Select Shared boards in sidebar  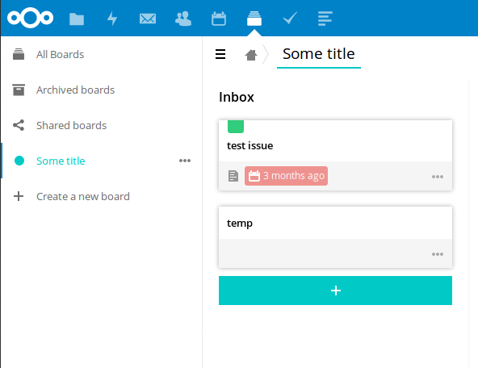click(101, 125)
